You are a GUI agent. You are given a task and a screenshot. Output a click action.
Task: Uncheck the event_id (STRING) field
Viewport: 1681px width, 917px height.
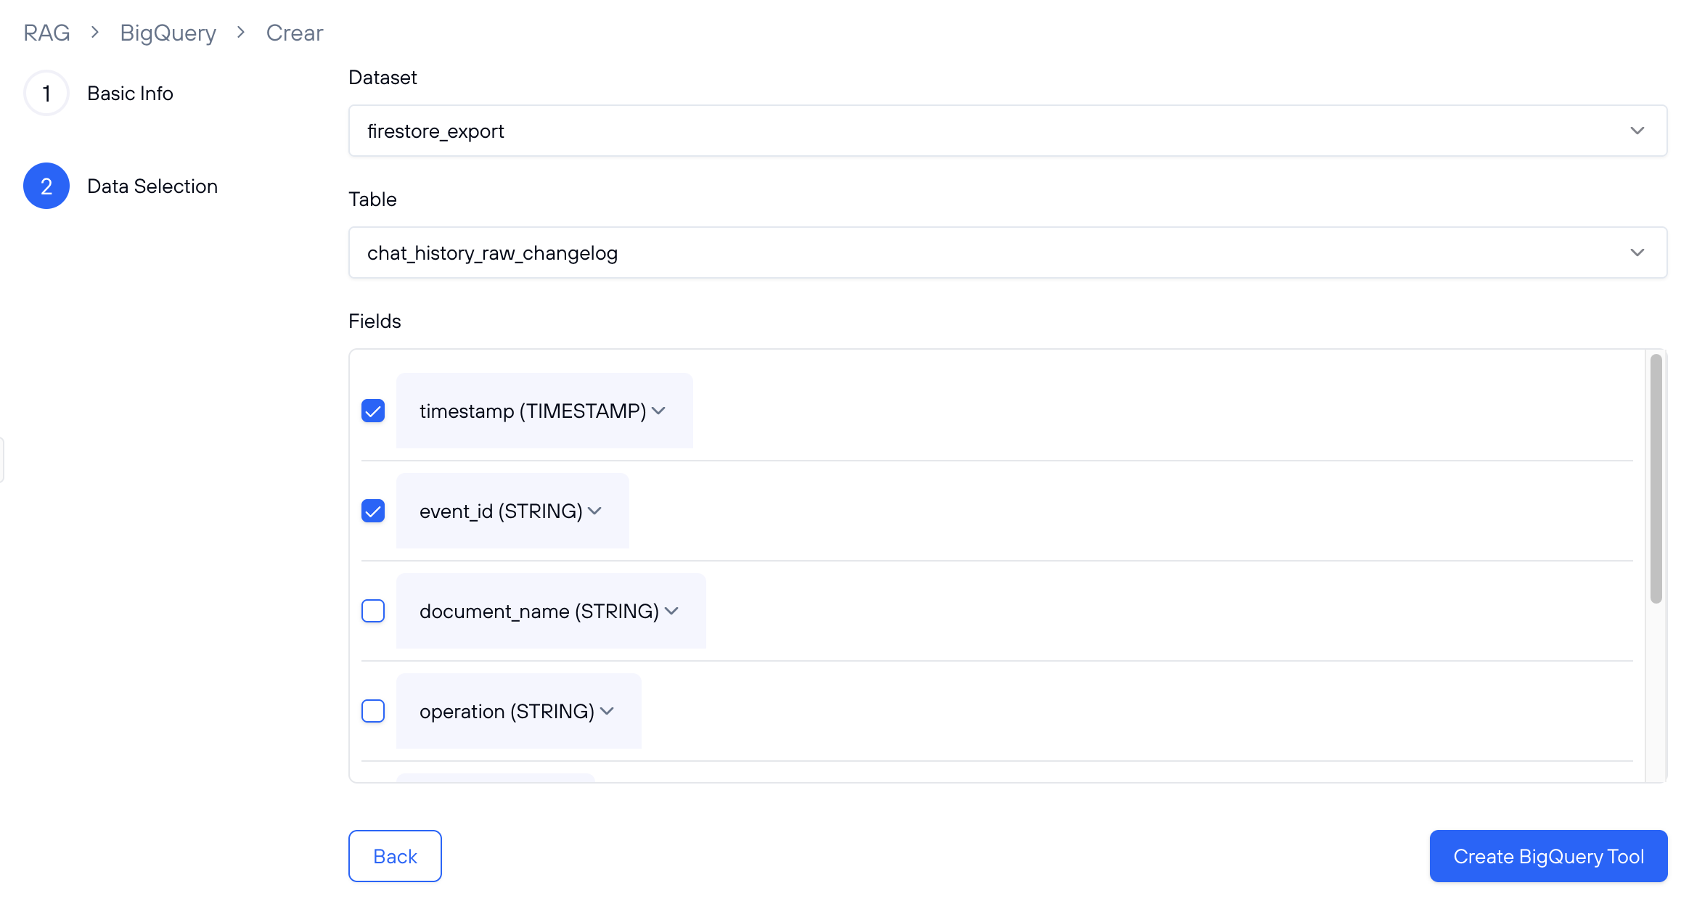pyautogui.click(x=373, y=511)
